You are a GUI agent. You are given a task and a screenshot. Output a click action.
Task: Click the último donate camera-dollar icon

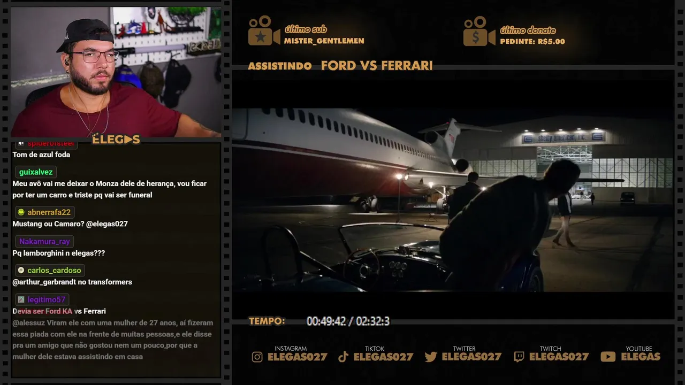tap(479, 31)
